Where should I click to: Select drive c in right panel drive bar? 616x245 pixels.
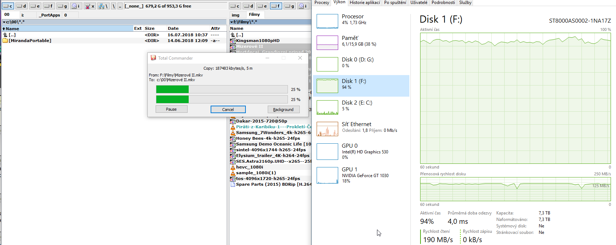(x=235, y=6)
